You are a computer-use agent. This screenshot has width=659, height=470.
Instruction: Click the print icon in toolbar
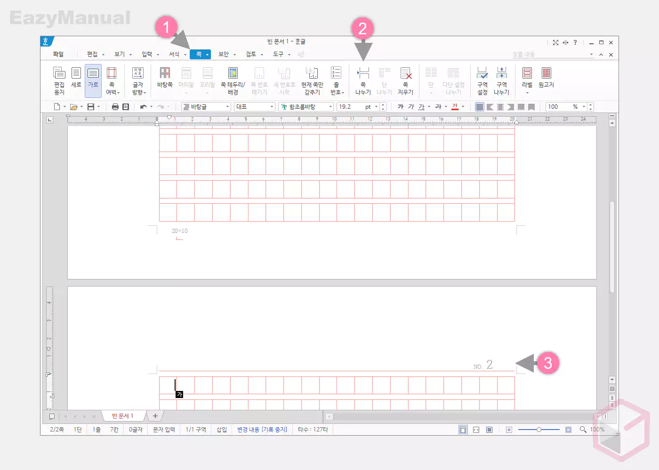pos(115,107)
